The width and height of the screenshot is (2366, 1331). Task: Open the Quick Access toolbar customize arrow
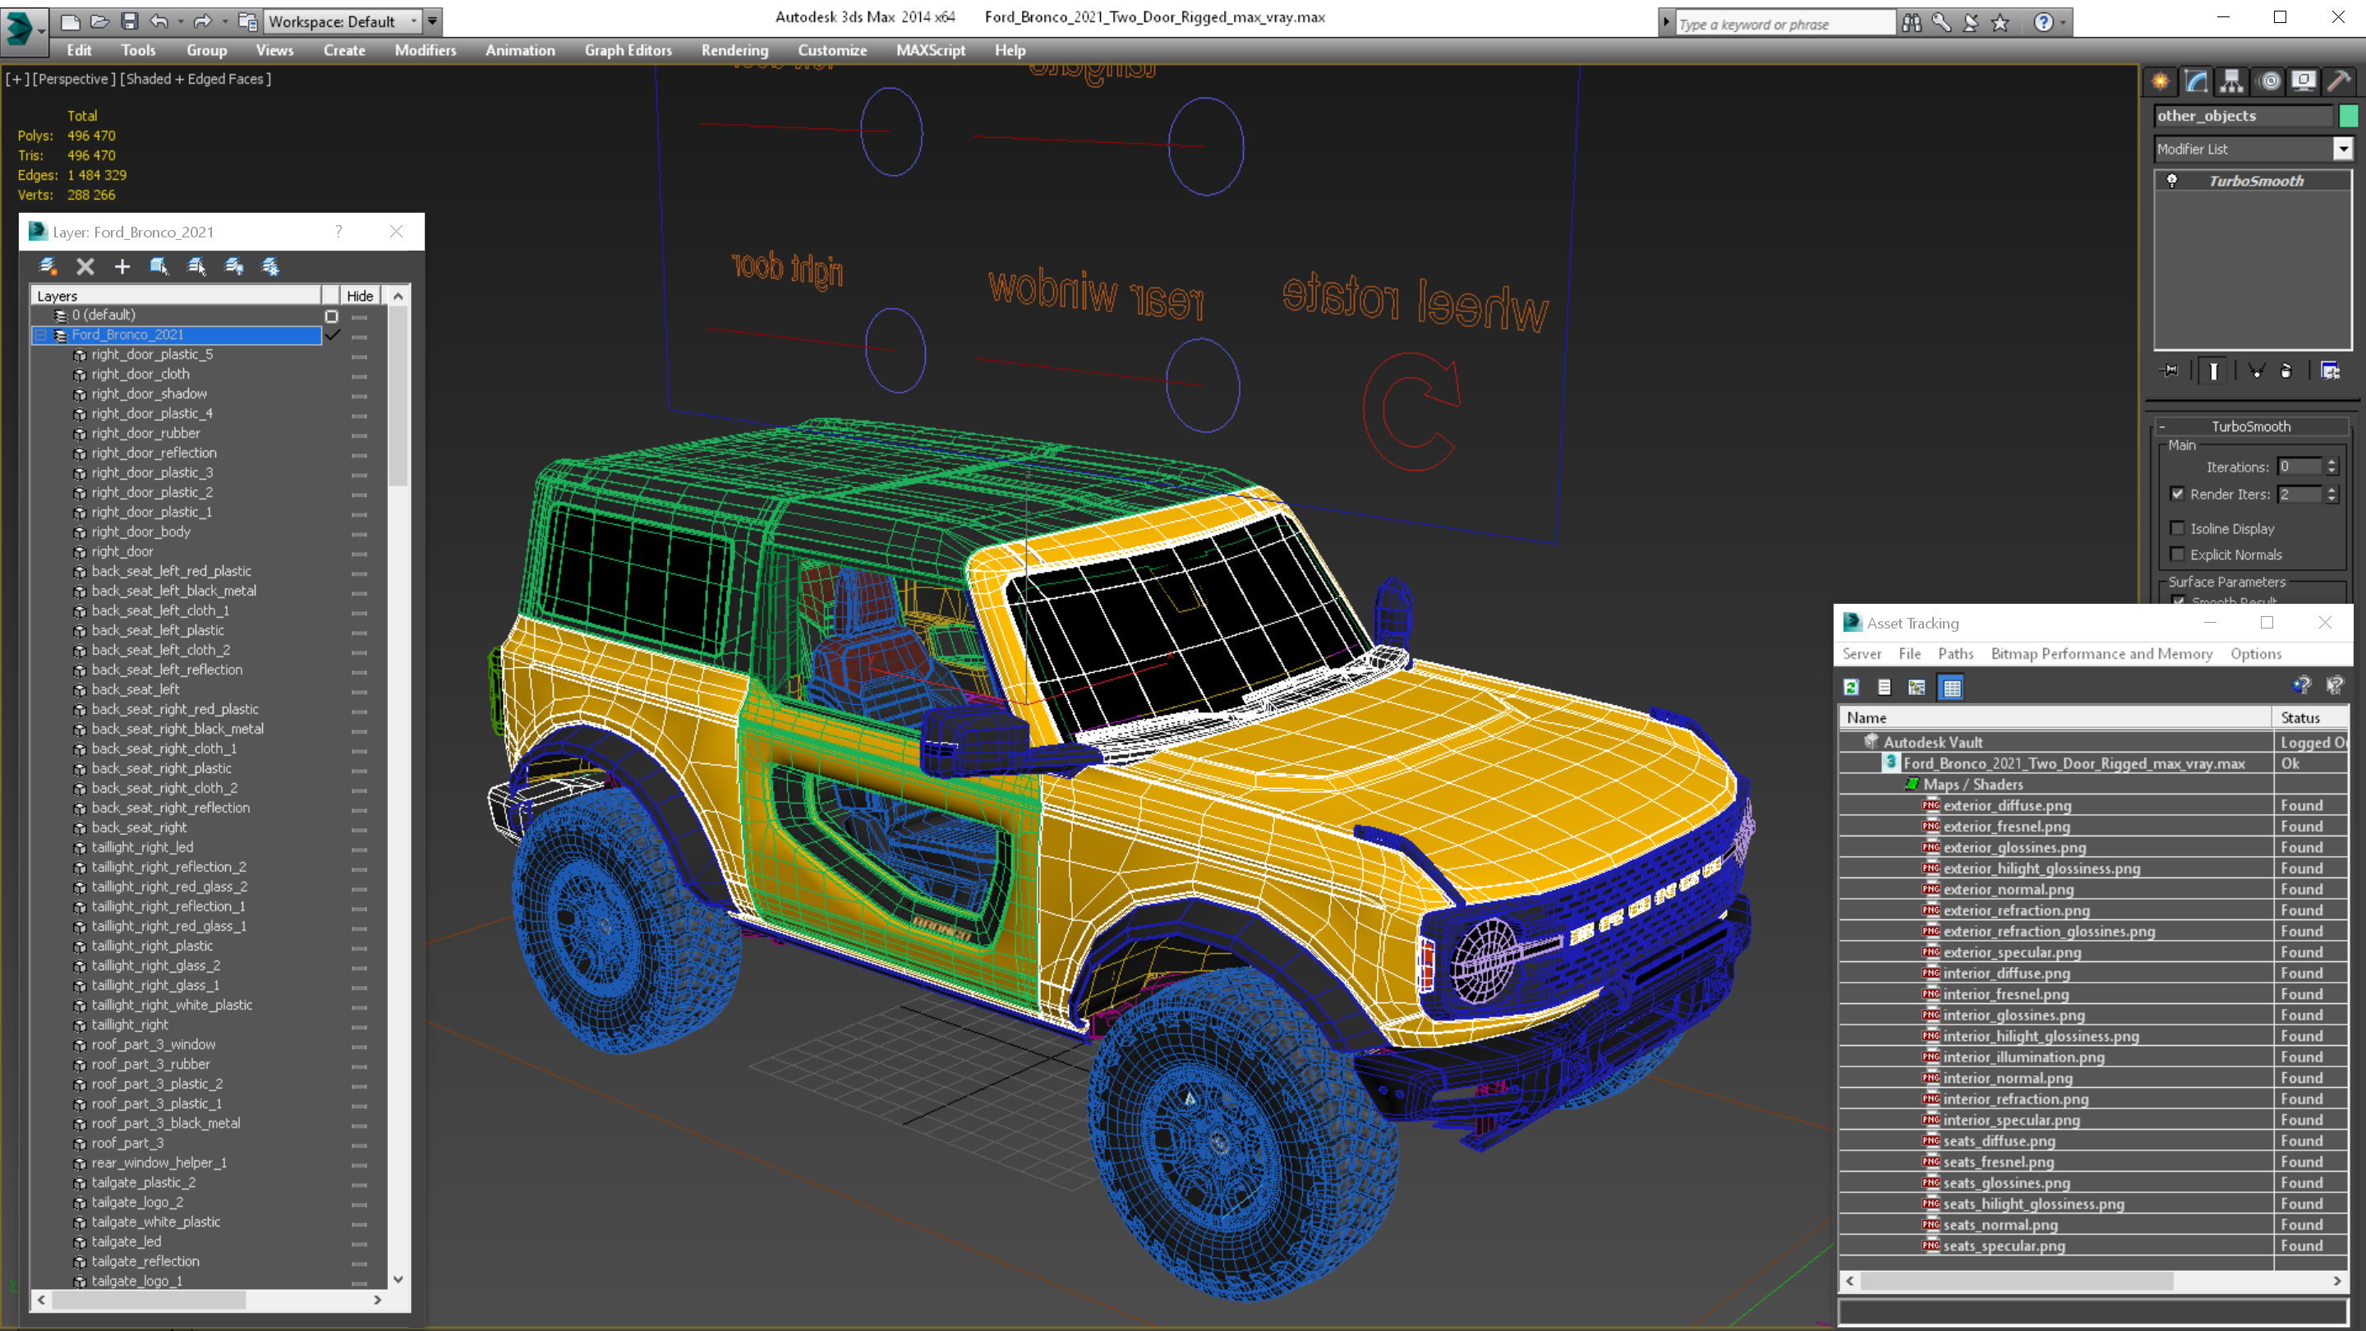coord(433,21)
